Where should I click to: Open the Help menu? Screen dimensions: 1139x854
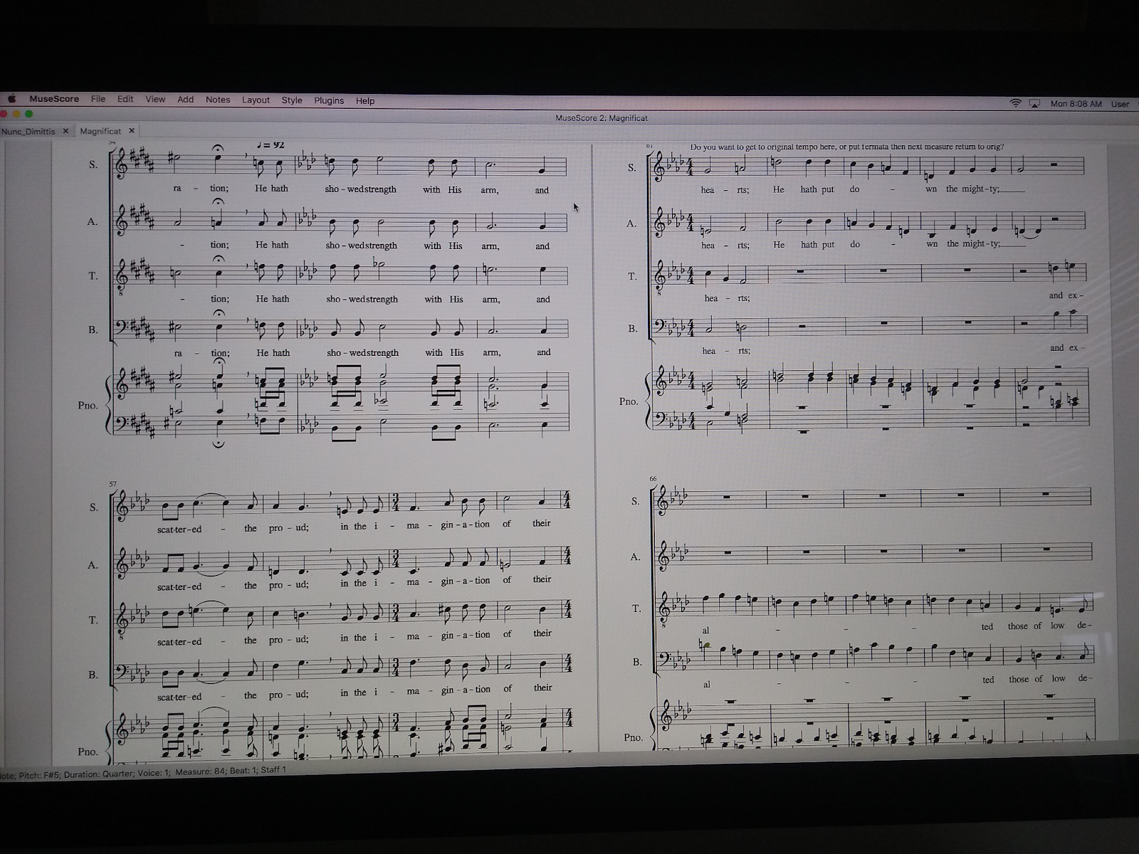tap(365, 101)
